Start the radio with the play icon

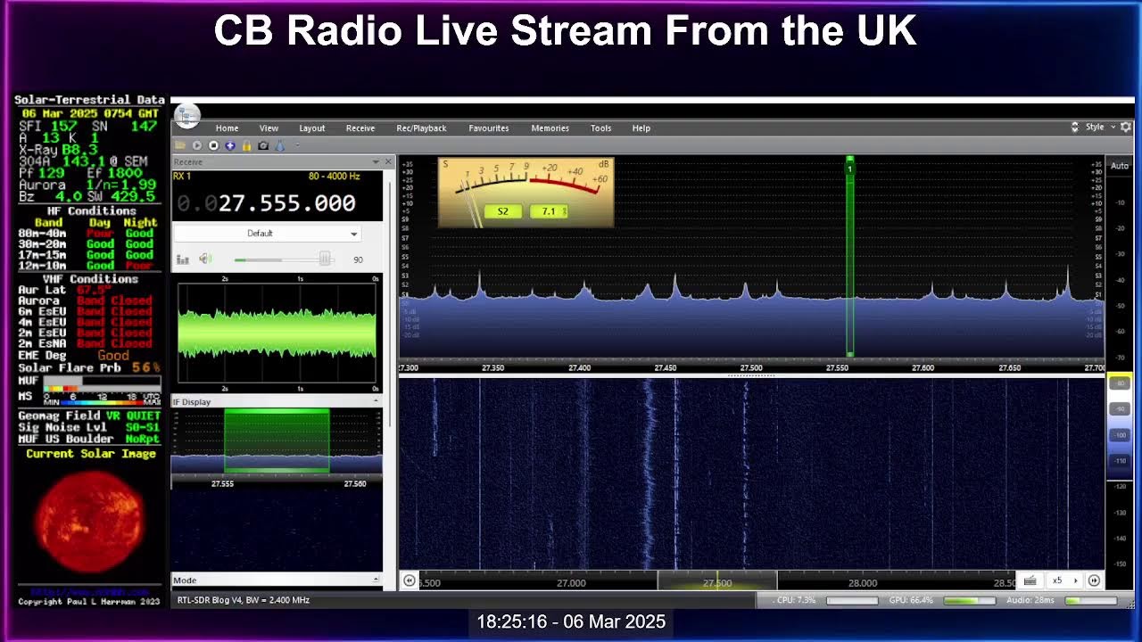point(197,145)
